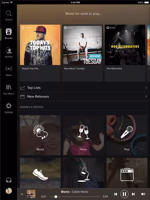This screenshot has width=150, height=200.
Task: Select the Pop genre tile
Action: tap(127, 135)
